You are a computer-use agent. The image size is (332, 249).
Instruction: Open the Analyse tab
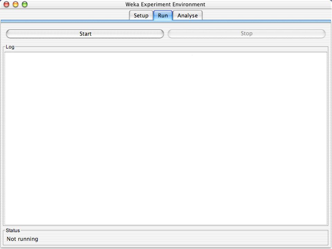[187, 16]
